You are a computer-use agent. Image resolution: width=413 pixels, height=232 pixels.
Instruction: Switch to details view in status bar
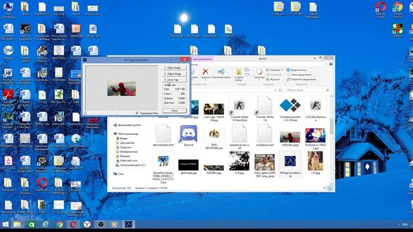(x=325, y=188)
